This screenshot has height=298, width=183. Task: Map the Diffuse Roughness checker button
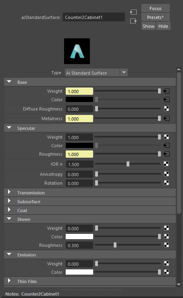166,109
